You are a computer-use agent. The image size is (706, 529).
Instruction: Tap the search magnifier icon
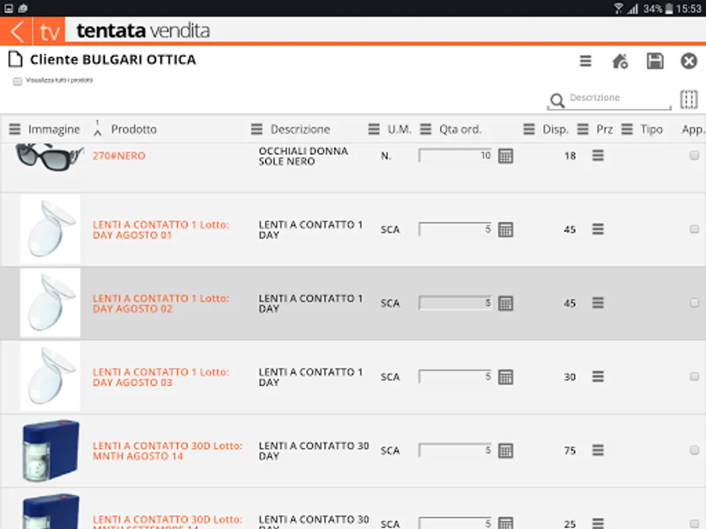pos(556,101)
